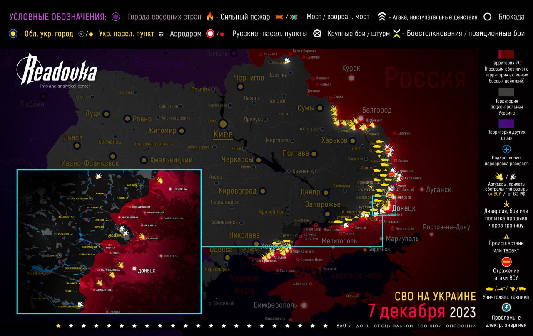The height and width of the screenshot is (336, 533).
Task: Click the Симферополь label in Crimea
Action: point(276,305)
